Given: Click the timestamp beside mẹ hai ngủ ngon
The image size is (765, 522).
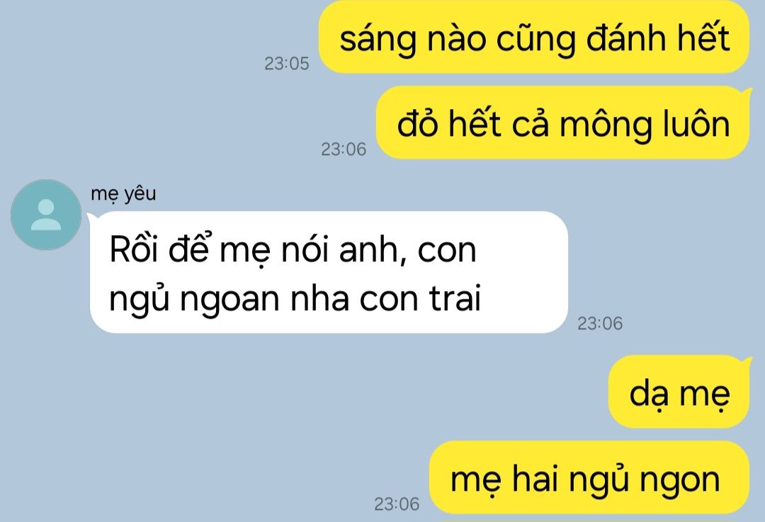Looking at the screenshot, I should pyautogui.click(x=396, y=504).
